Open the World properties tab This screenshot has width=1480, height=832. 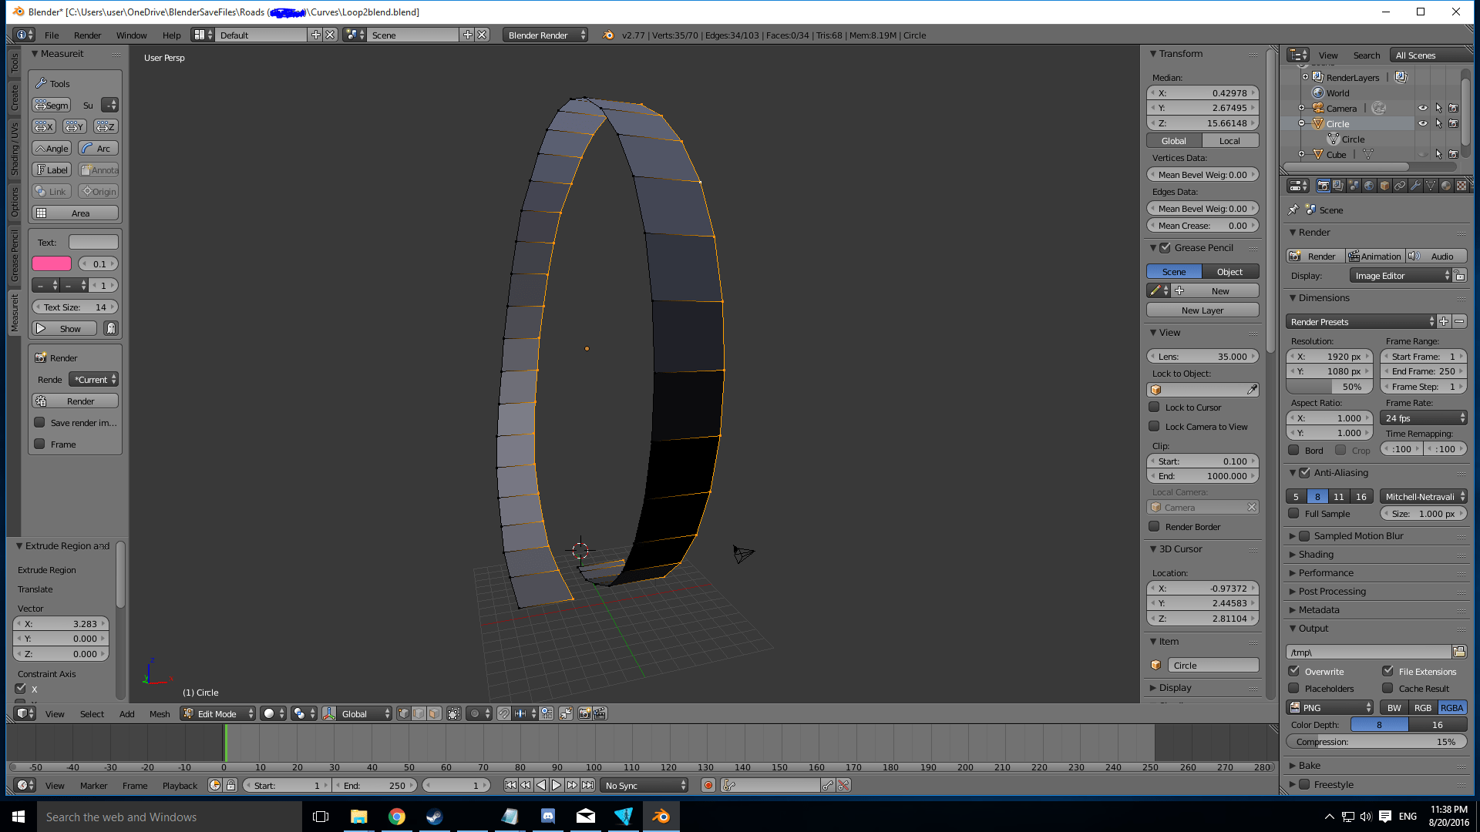[x=1368, y=186]
